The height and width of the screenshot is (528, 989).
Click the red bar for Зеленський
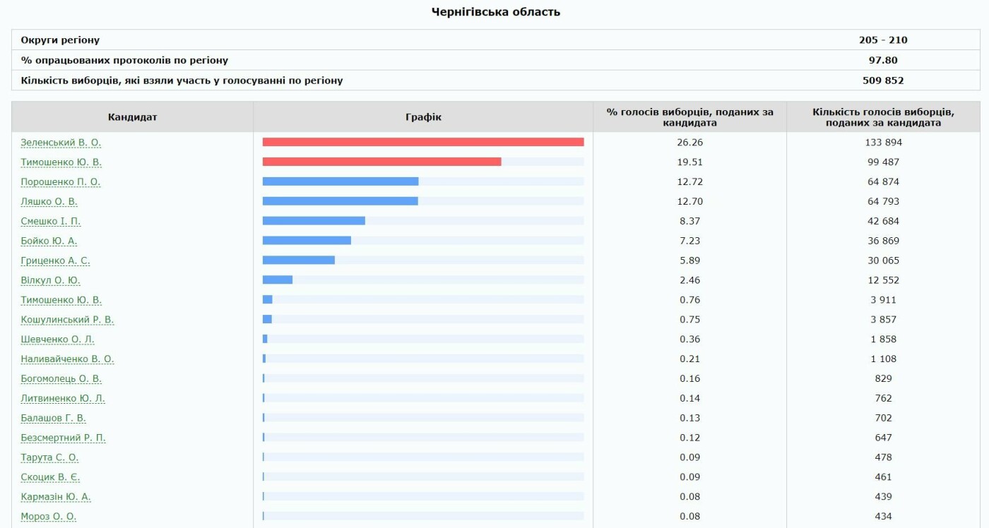(423, 143)
